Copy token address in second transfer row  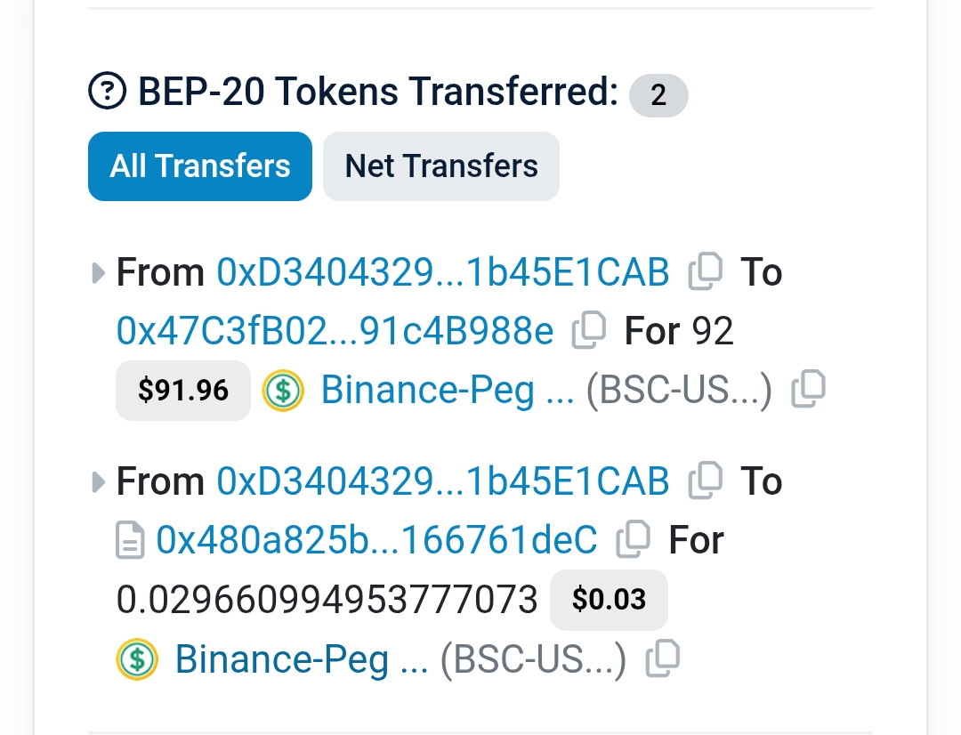click(662, 659)
